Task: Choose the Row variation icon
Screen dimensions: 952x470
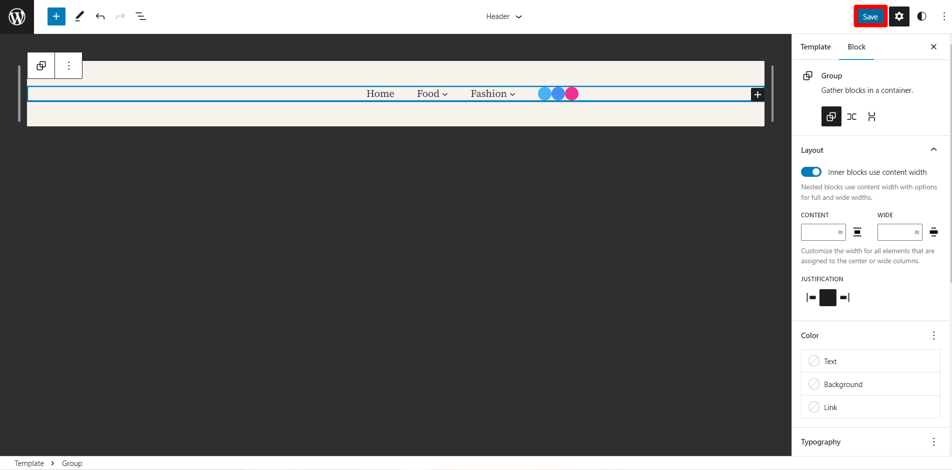Action: (x=851, y=116)
